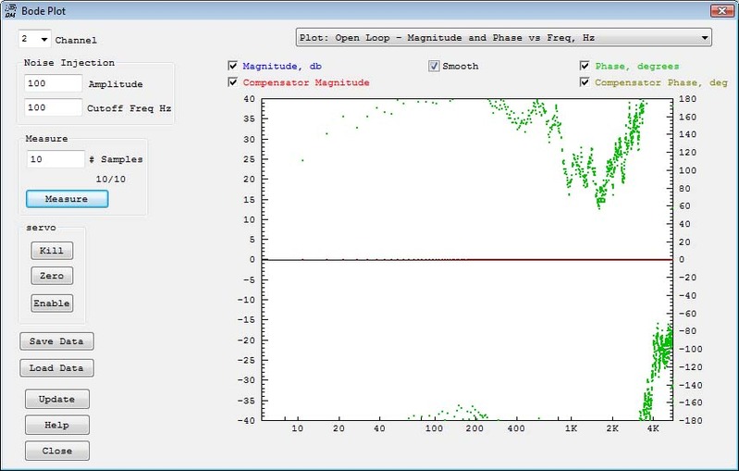Click the Cutoff Freq Hz input field
Screen dimensions: 739x471
tap(54, 107)
